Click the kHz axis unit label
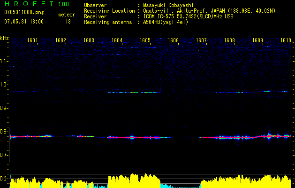 pos(4,38)
